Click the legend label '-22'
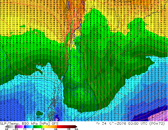Image resolution: width=168 pixels, height=130 pixels. click(15, 129)
